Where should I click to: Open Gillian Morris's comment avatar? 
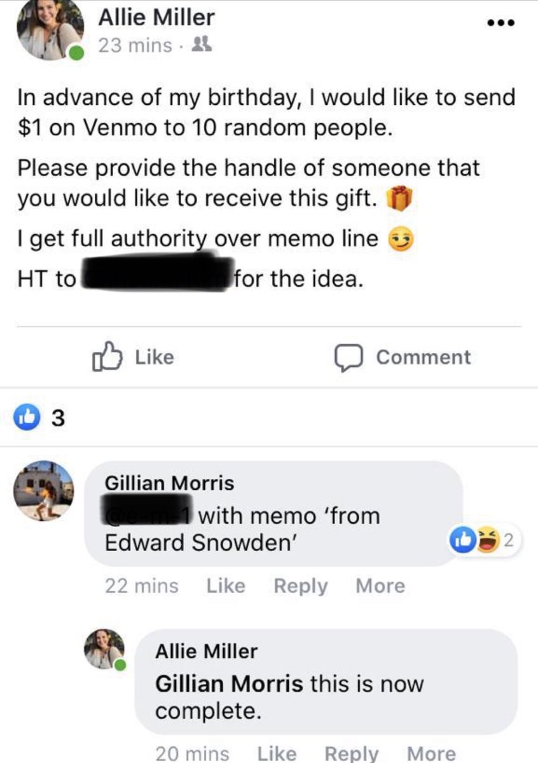pos(45,491)
